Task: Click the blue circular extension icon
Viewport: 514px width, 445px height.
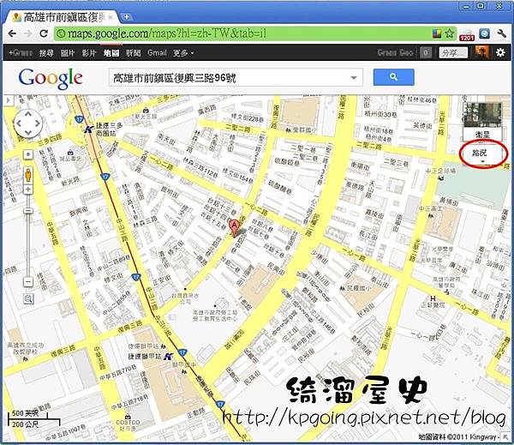Action: 485,33
